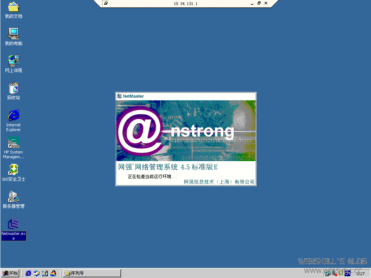This screenshot has width=371, height=278.
Task: Select the 360安全卫士 desktop shortcut
Action: [x=13, y=173]
